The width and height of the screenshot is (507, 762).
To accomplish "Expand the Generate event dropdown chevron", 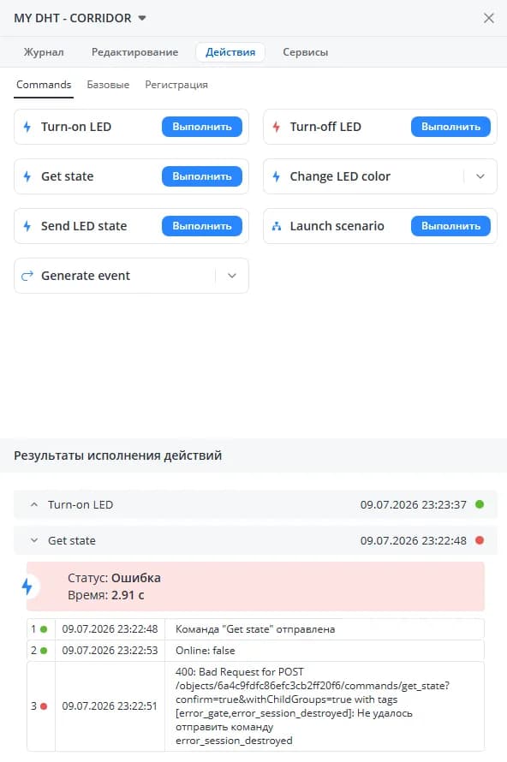I will pos(232,276).
